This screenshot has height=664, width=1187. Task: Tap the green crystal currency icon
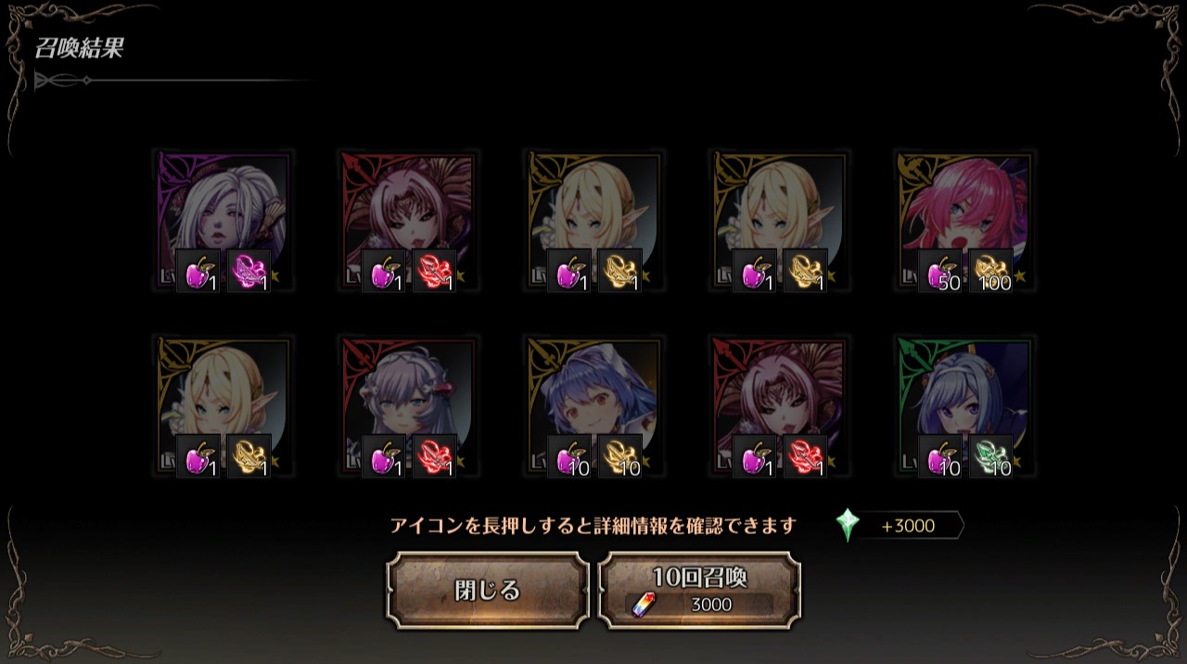847,526
